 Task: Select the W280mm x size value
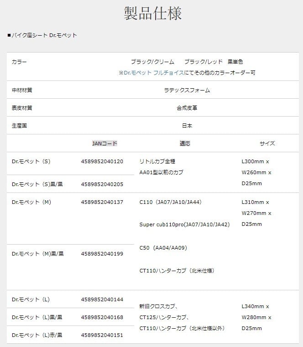click(256, 317)
